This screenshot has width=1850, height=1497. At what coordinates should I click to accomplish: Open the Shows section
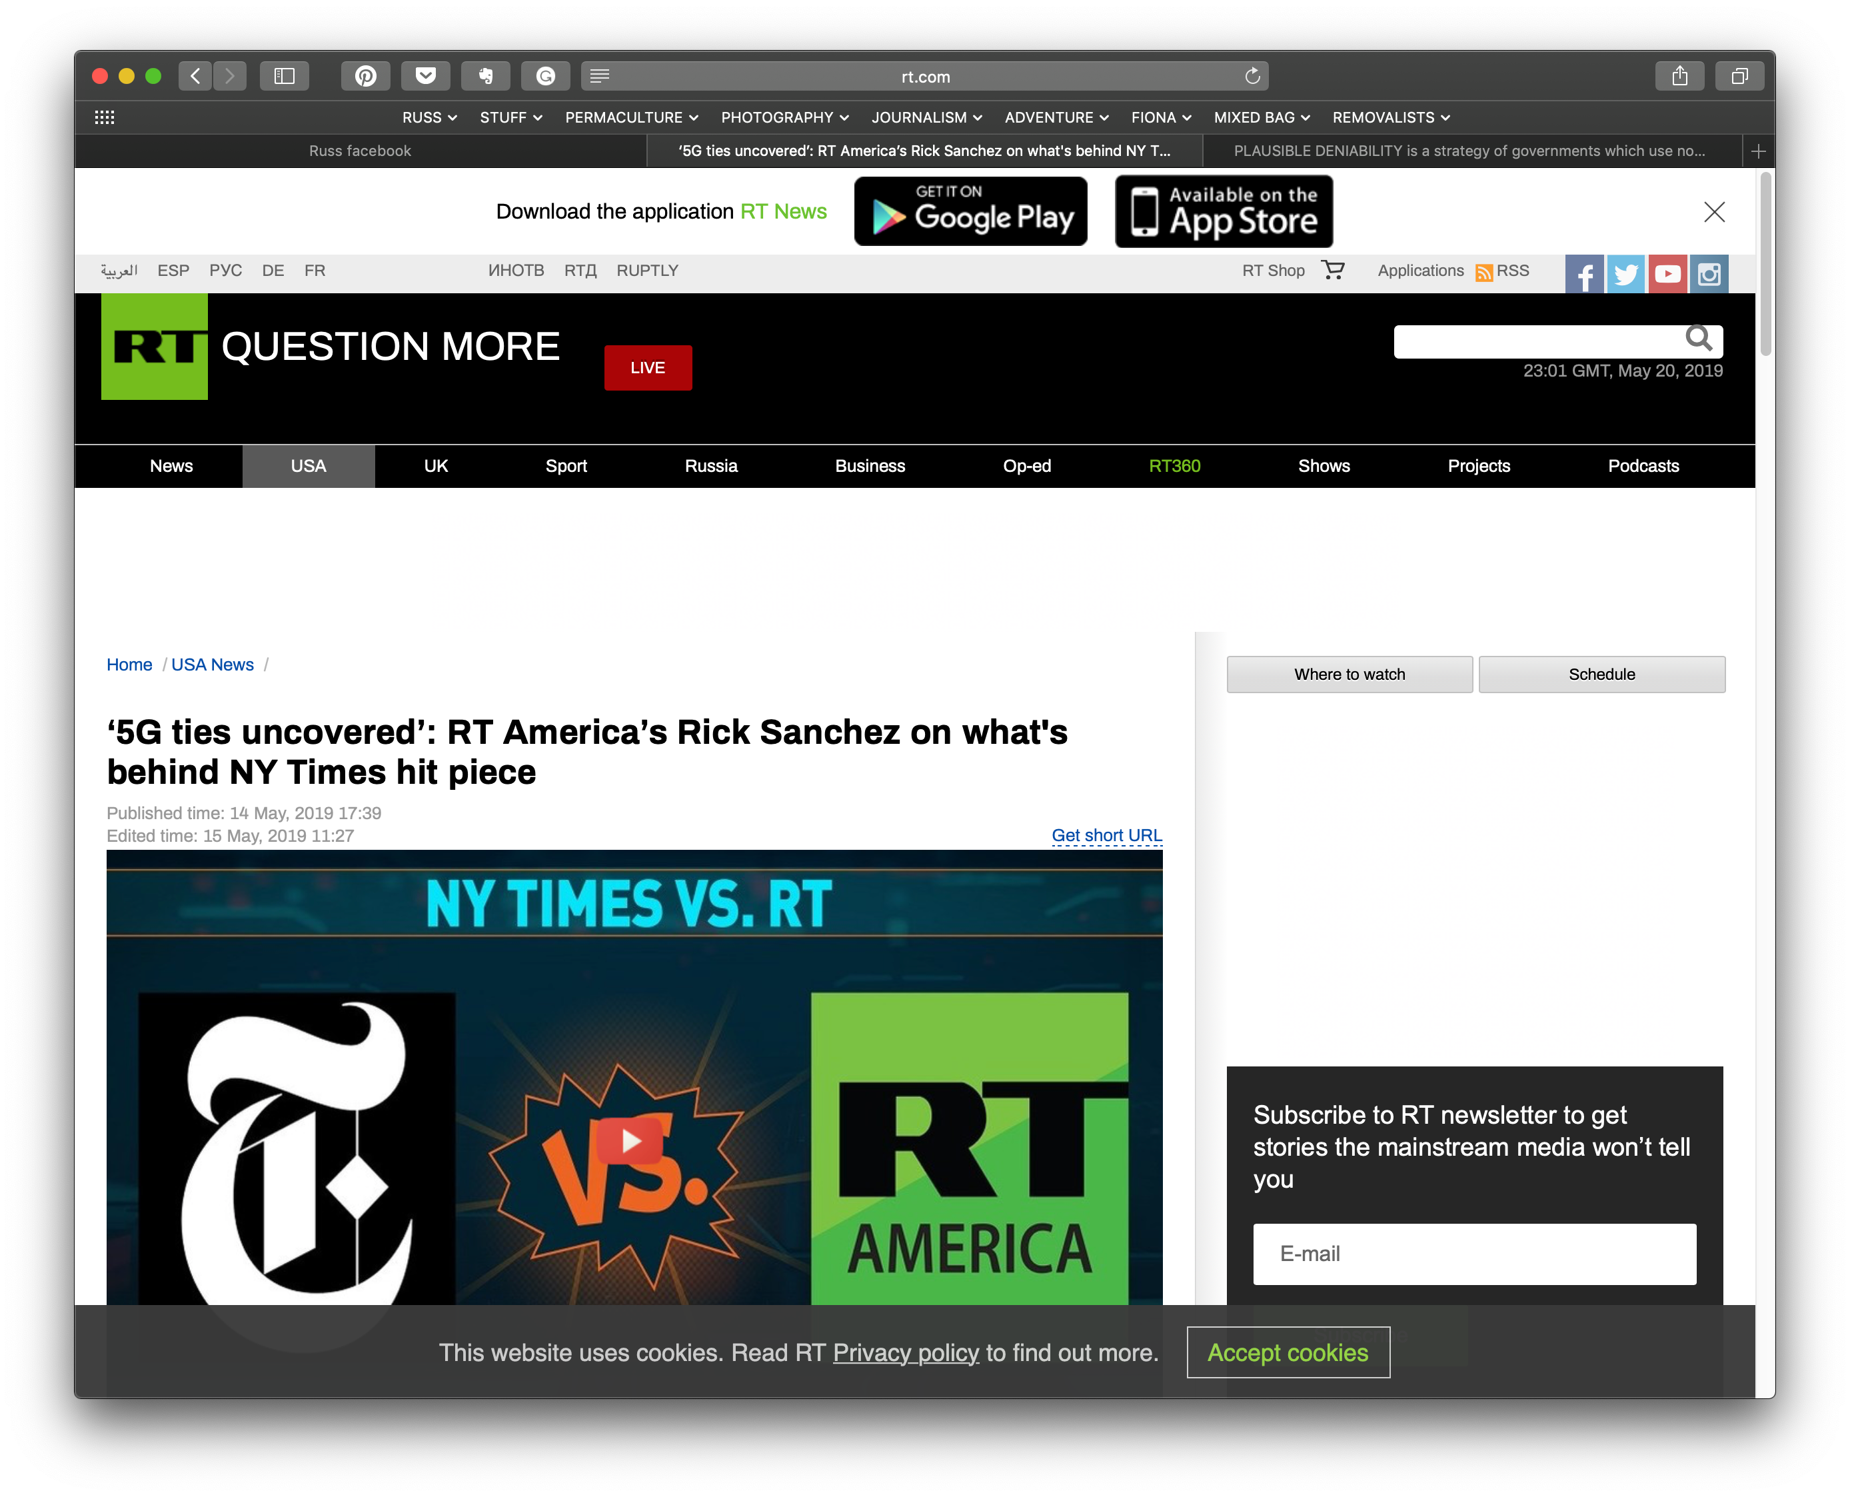coord(1324,466)
